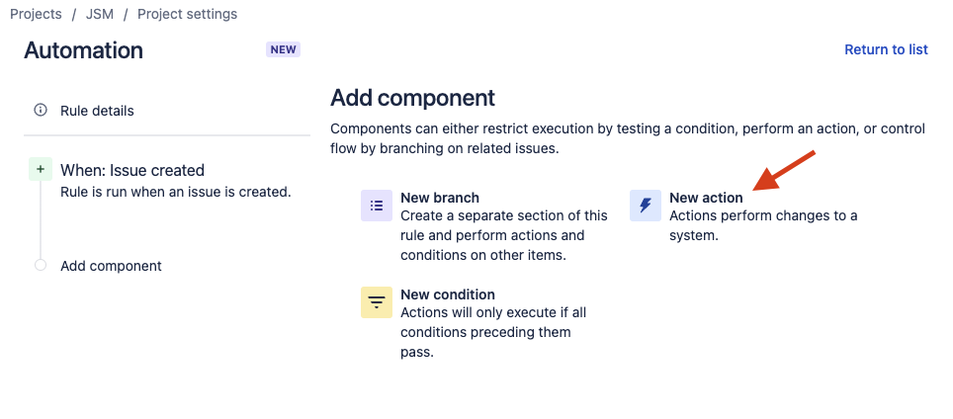Viewport: 953px width, 419px height.
Task: Open the Project settings breadcrumb
Action: (x=187, y=15)
